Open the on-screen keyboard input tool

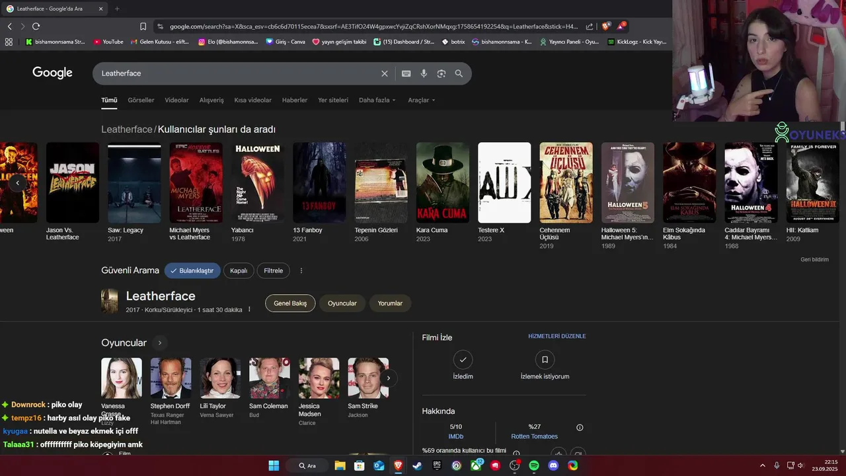[406, 73]
